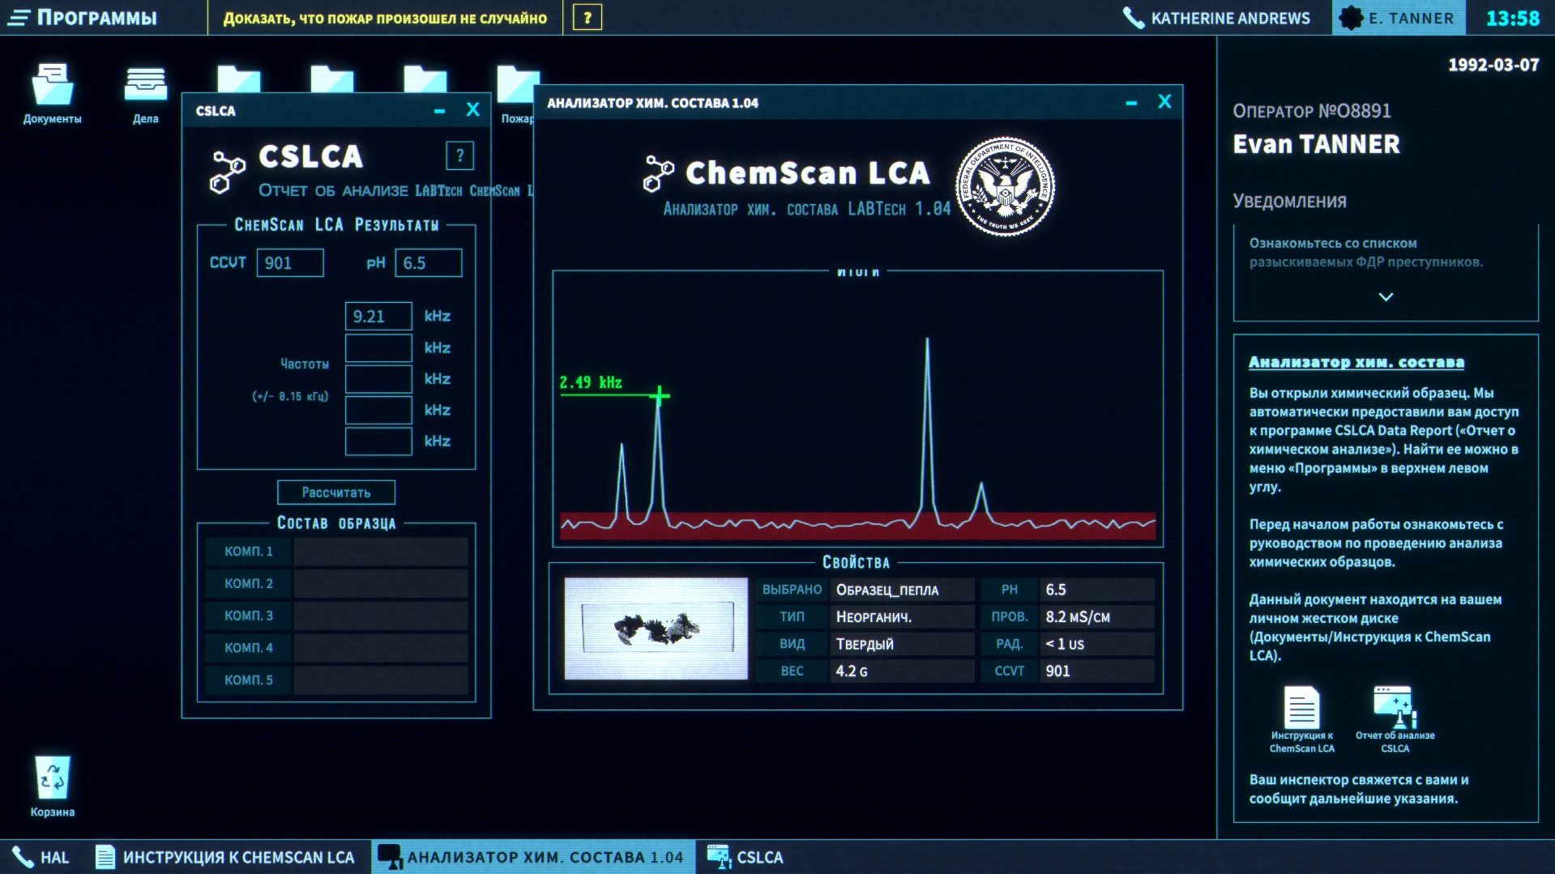
Task: Open the Документы desktop folder
Action: (53, 94)
